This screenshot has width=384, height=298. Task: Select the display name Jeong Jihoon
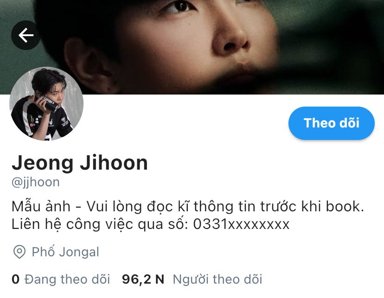coord(80,163)
